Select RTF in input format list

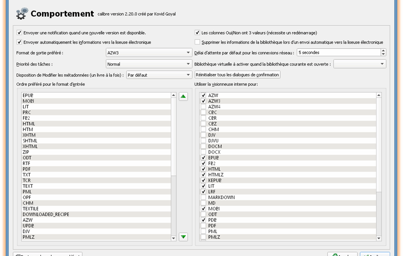[96, 163]
